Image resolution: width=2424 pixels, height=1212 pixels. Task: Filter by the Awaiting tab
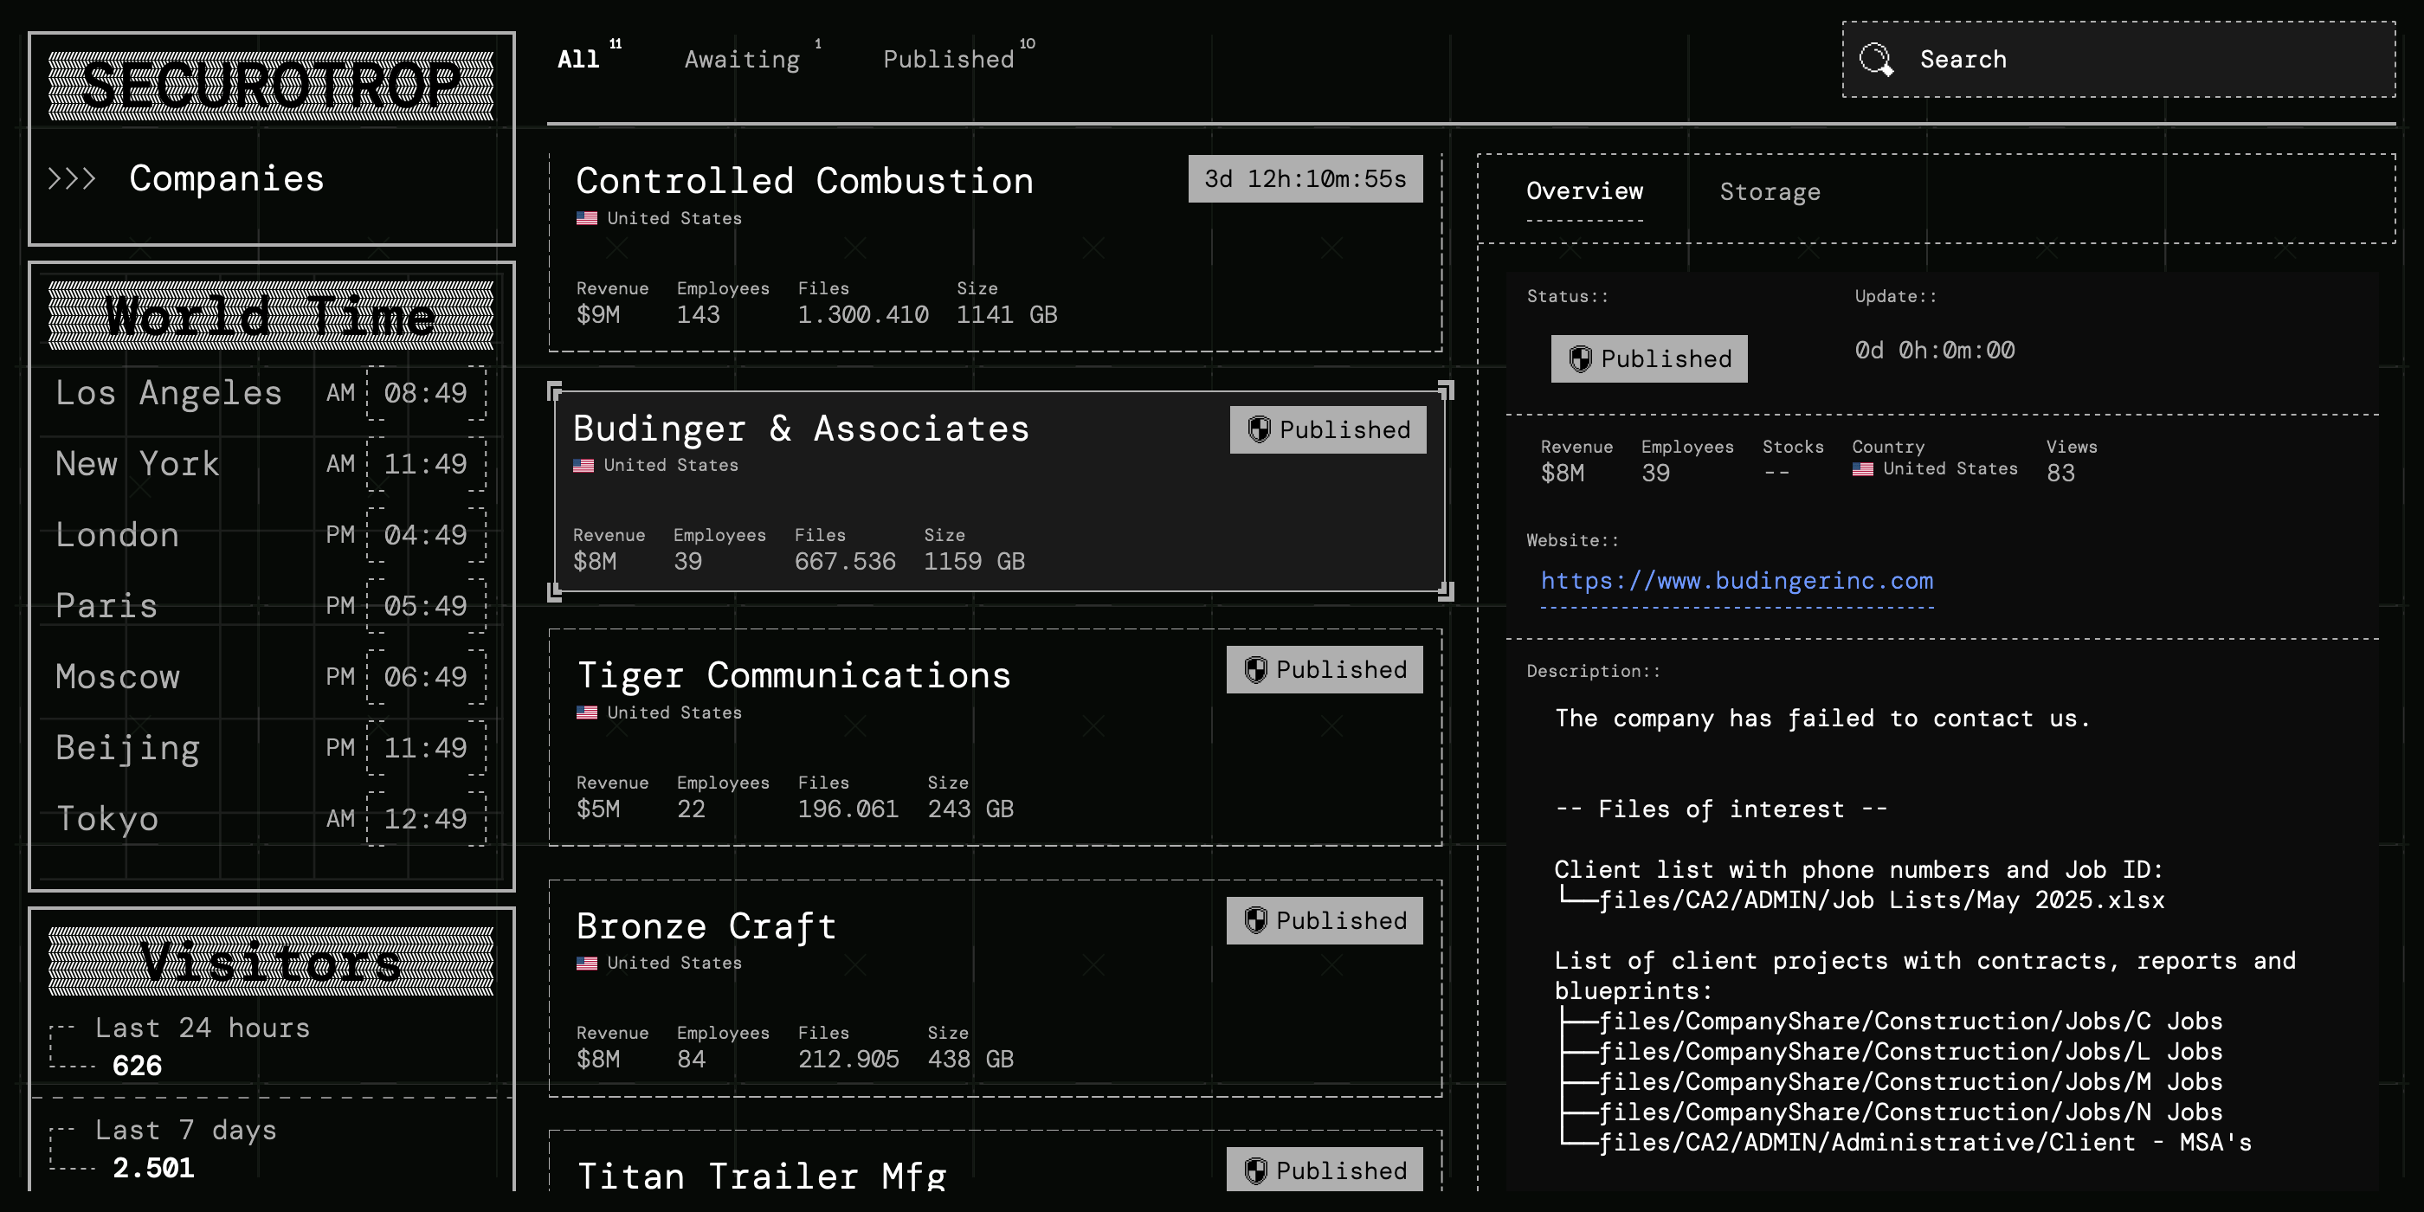743,59
